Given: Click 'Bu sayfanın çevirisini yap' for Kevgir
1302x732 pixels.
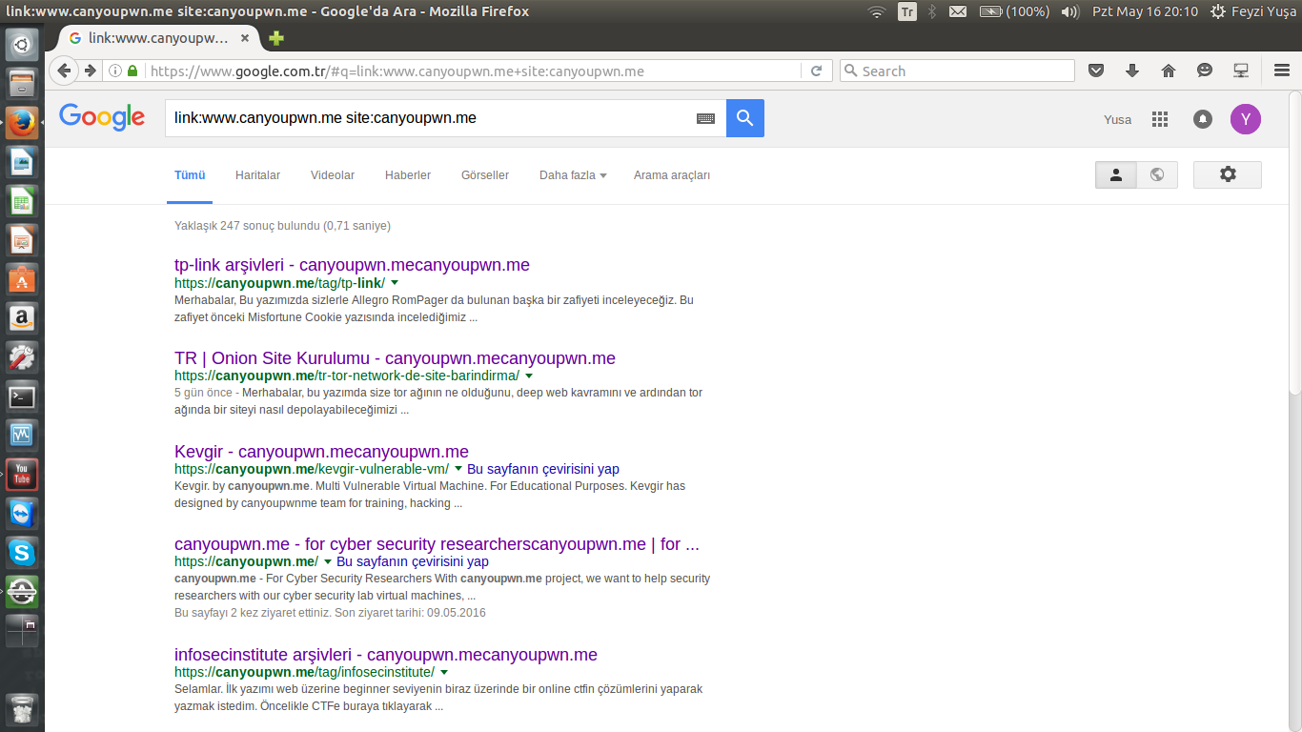Looking at the screenshot, I should (542, 469).
